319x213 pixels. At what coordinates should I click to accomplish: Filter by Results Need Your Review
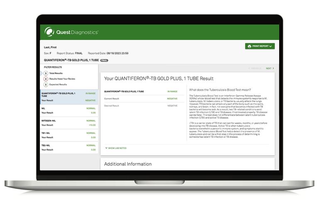[x=61, y=79]
